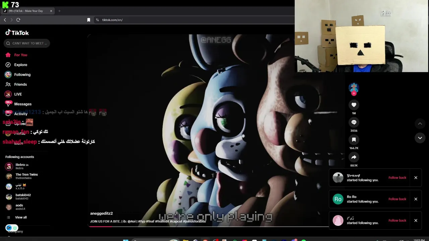Viewport: 429px width, 241px height.
Task: Click the house icon beside For You
Action: coord(8,55)
